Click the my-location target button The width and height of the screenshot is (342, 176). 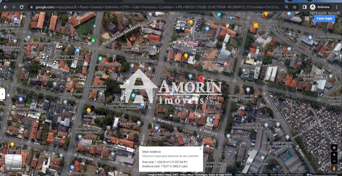[x=334, y=148]
